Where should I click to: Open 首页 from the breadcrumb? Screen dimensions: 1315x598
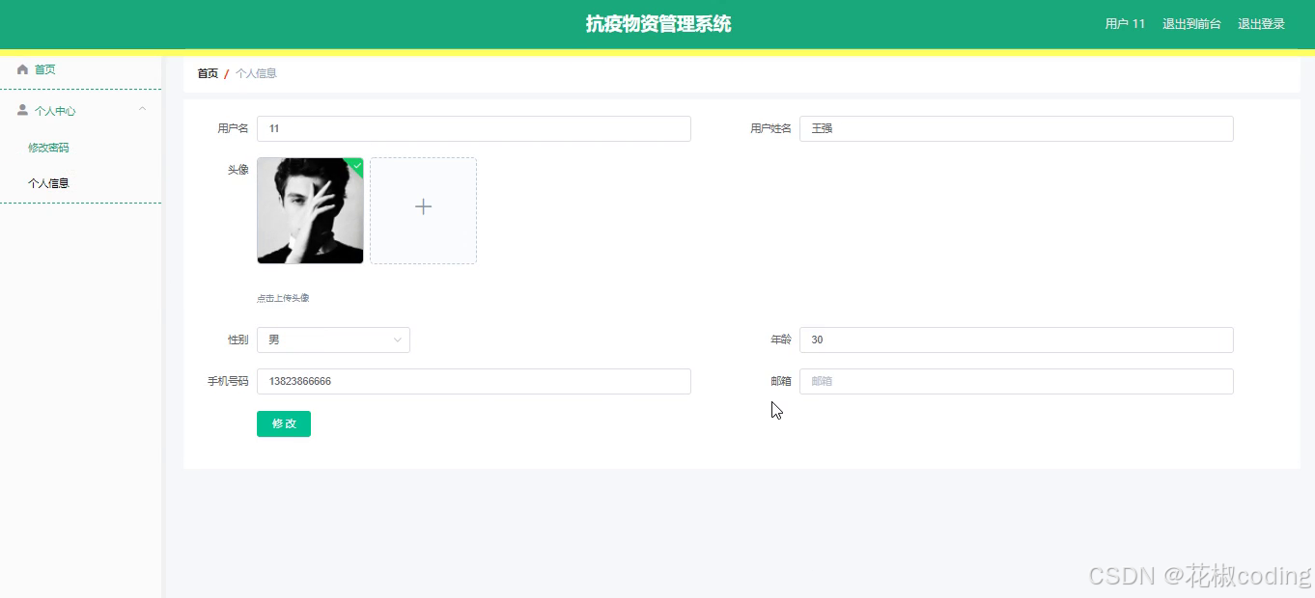[207, 72]
